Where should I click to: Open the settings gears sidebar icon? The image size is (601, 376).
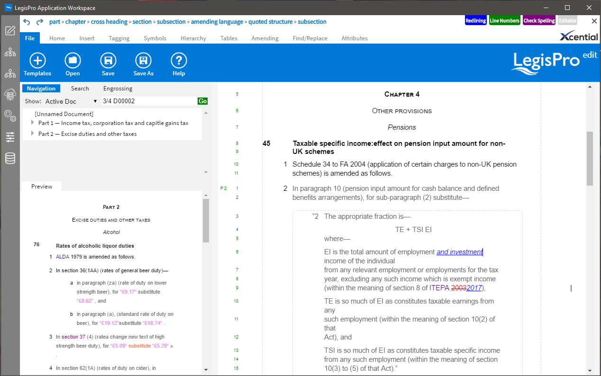(10, 116)
